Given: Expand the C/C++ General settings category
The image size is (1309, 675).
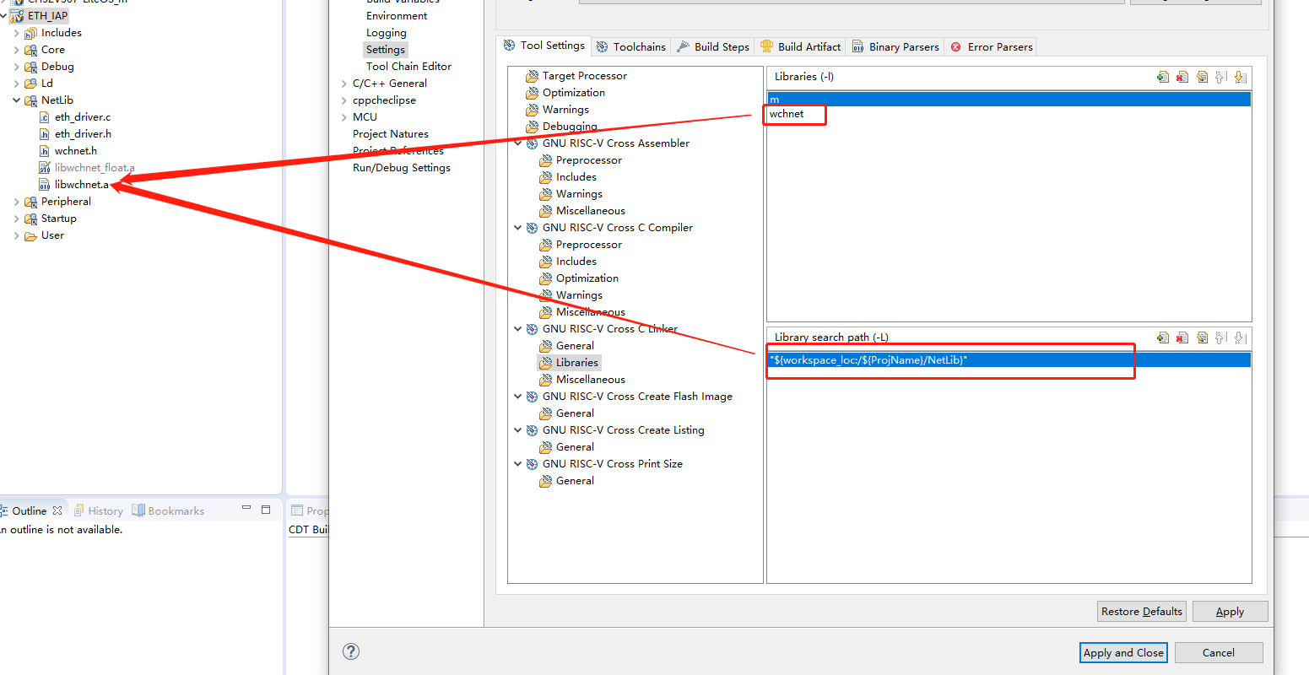Looking at the screenshot, I should point(343,84).
